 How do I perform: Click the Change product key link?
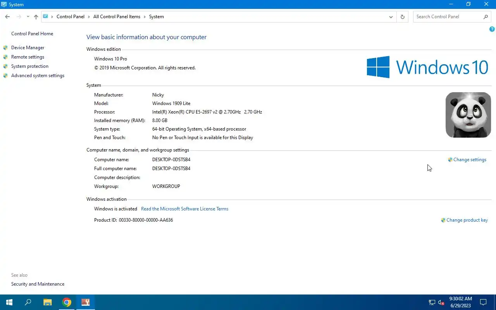467,220
